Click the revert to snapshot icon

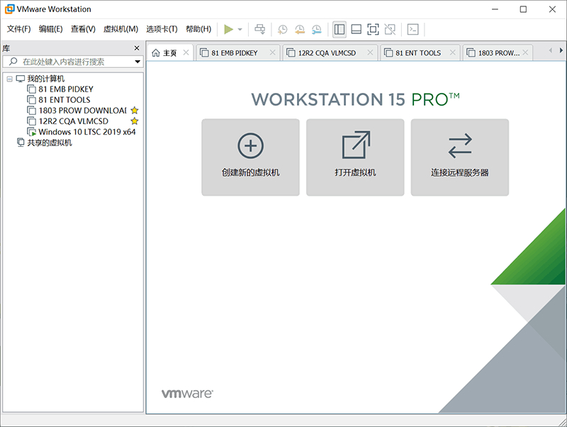coord(300,29)
